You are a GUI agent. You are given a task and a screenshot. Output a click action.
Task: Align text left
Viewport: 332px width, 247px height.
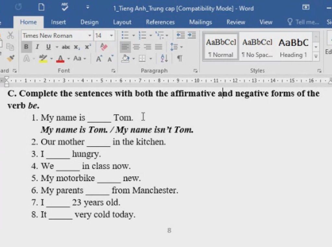tap(125, 47)
